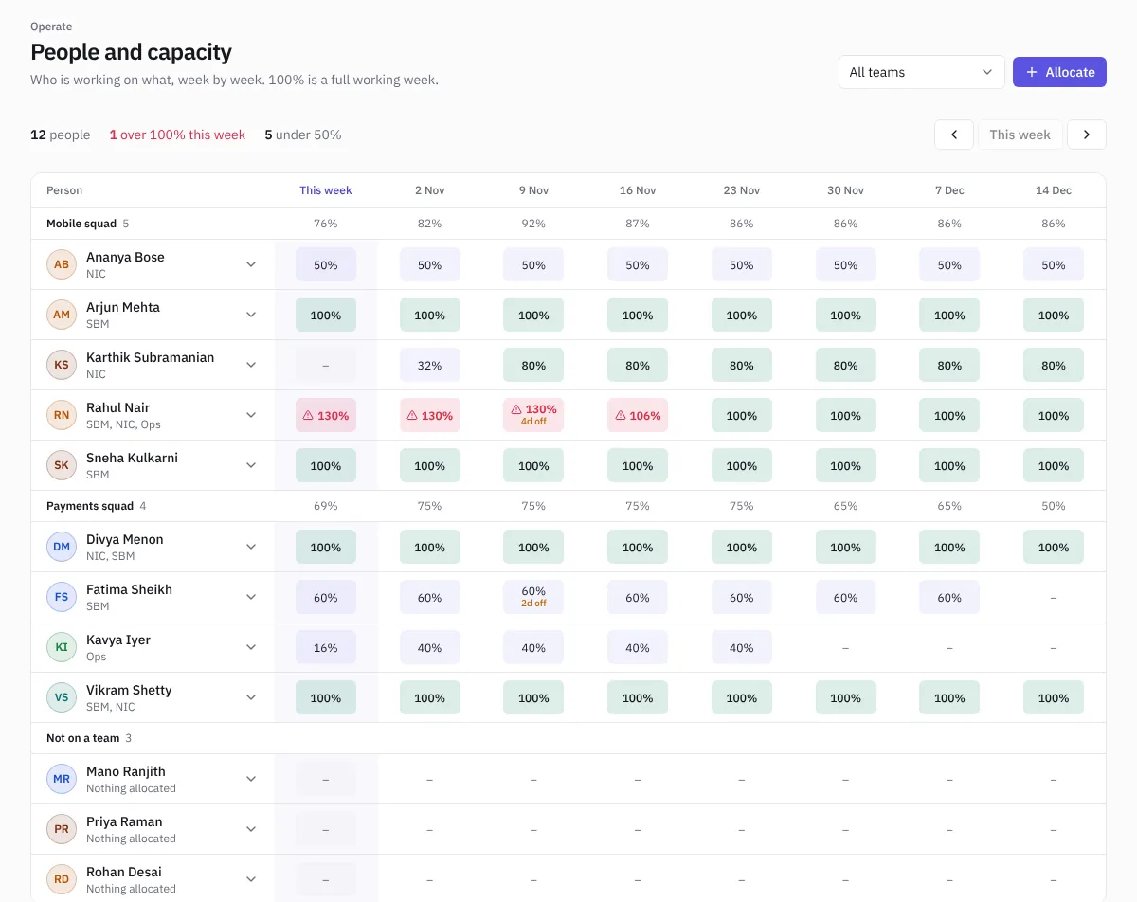Expand Ananya Bose's row chevron
1137x902 pixels.
pyautogui.click(x=251, y=264)
